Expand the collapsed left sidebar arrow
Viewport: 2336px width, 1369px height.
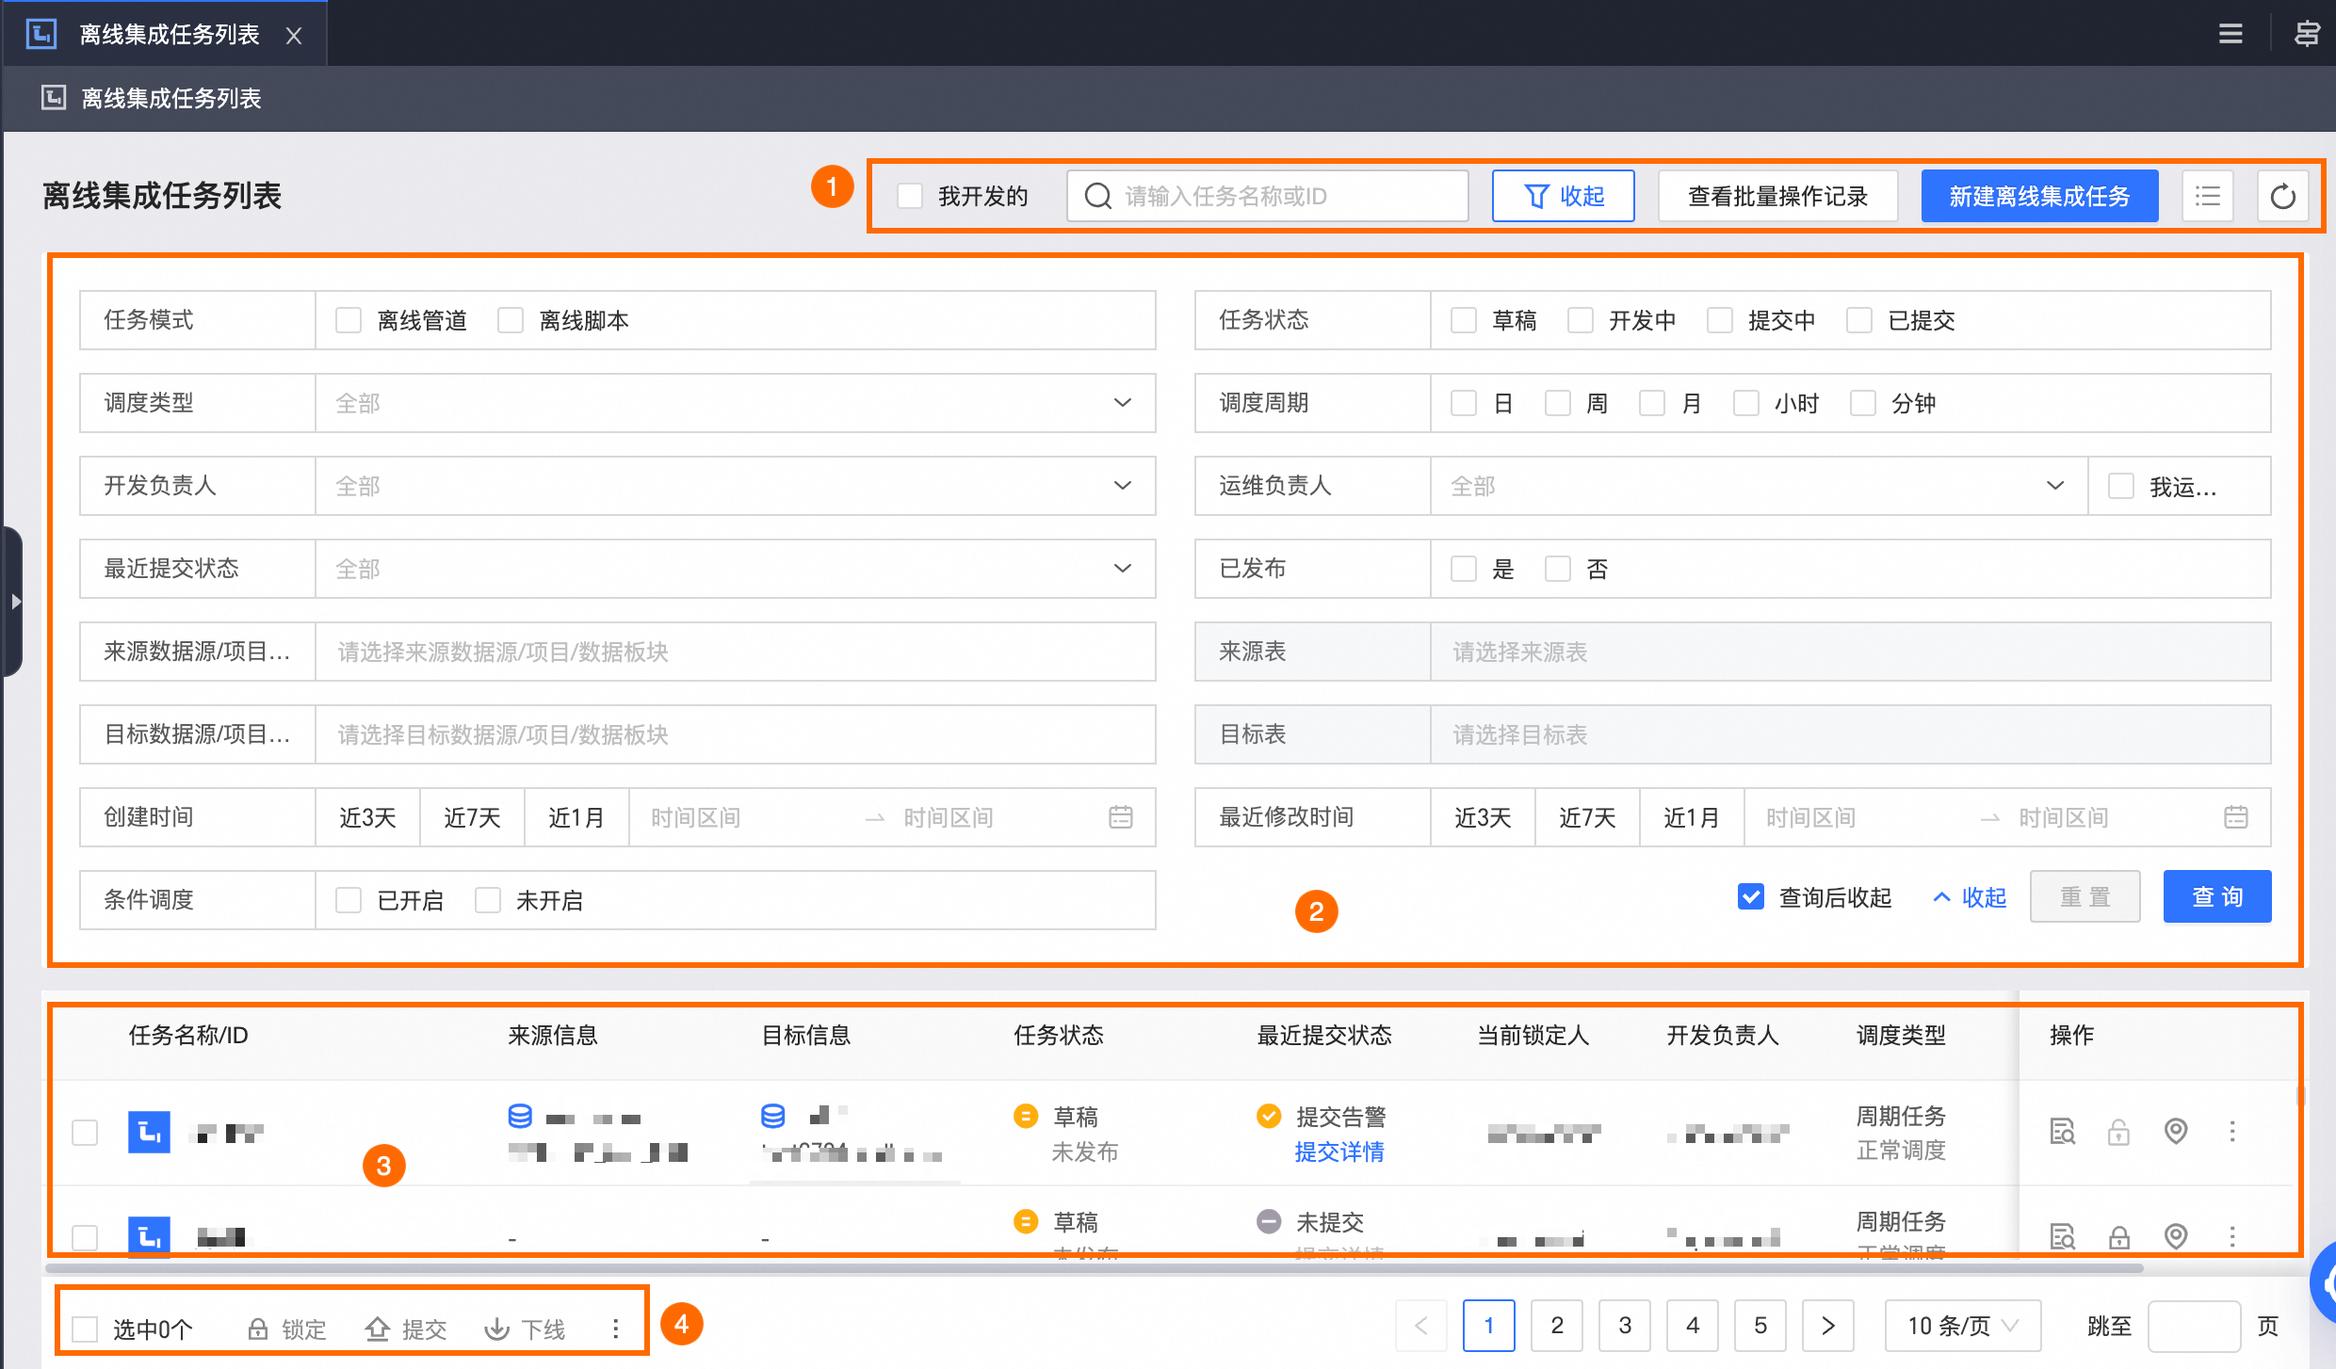coord(12,601)
